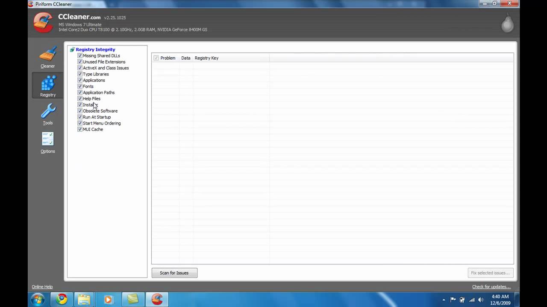
Task: Open the Online Help link
Action: point(42,287)
